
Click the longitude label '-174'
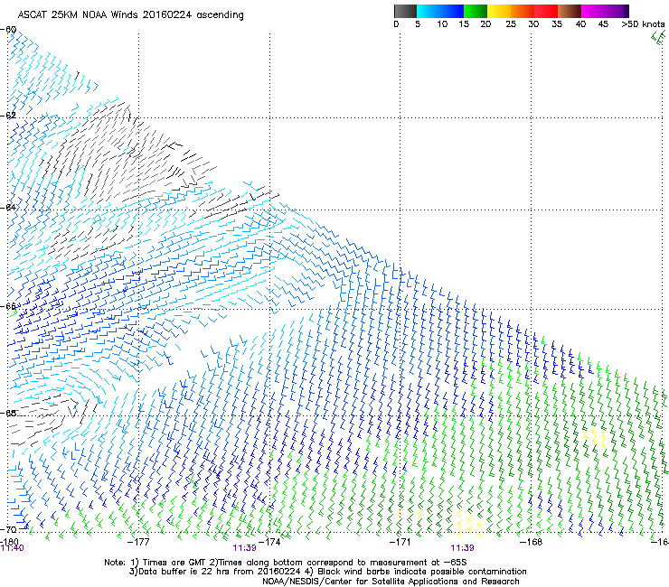click(269, 542)
